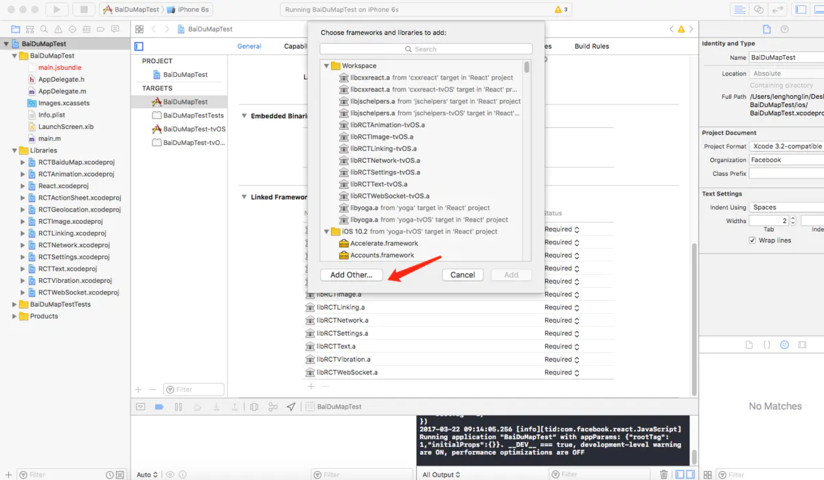824x480 pixels.
Task: Toggle the Wrap lines checkbox
Action: [753, 240]
